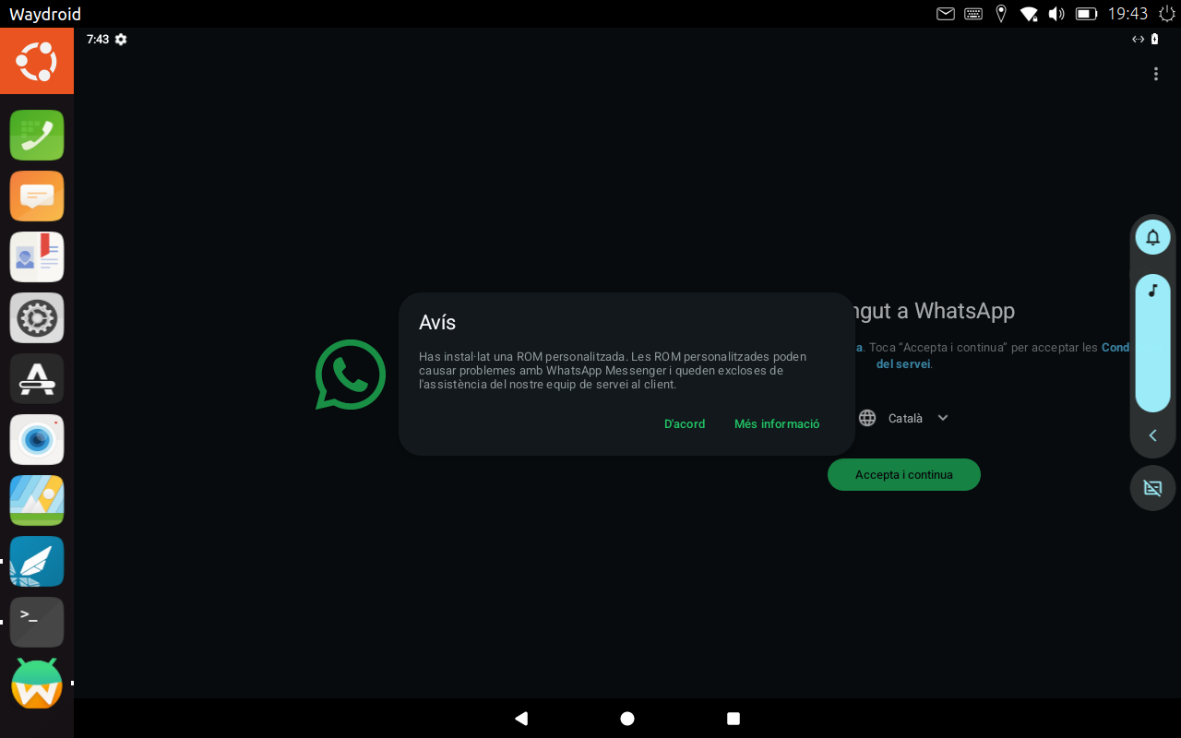Viewport: 1181px width, 738px height.
Task: Open the sound volume indicator
Action: coord(1056,14)
